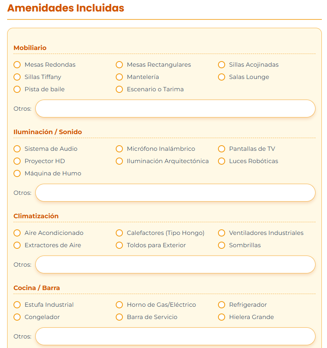Image resolution: width=327 pixels, height=348 pixels.
Task: Select Estufa Industrial option
Action: (x=17, y=305)
